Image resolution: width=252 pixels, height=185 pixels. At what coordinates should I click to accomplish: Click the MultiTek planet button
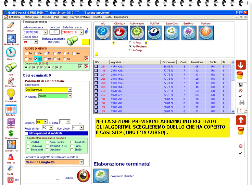[155, 33]
